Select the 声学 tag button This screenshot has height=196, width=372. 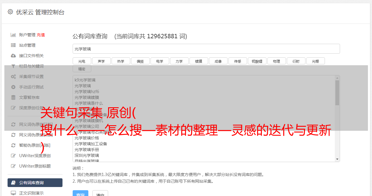[101, 61]
